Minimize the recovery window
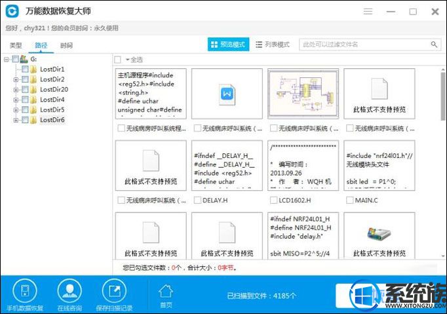 tap(391, 12)
